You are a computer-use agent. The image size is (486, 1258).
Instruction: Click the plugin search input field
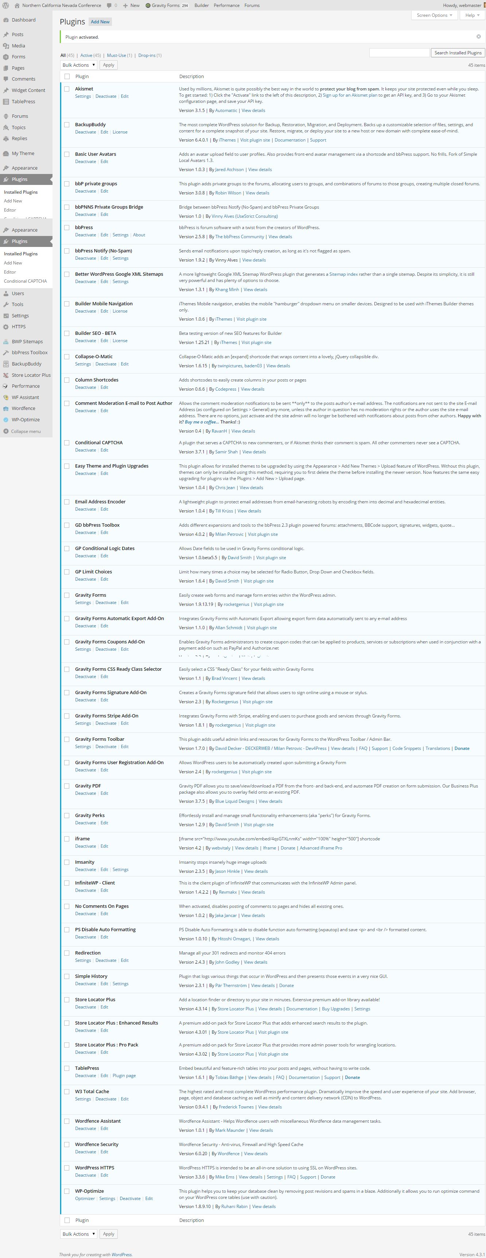click(x=399, y=53)
